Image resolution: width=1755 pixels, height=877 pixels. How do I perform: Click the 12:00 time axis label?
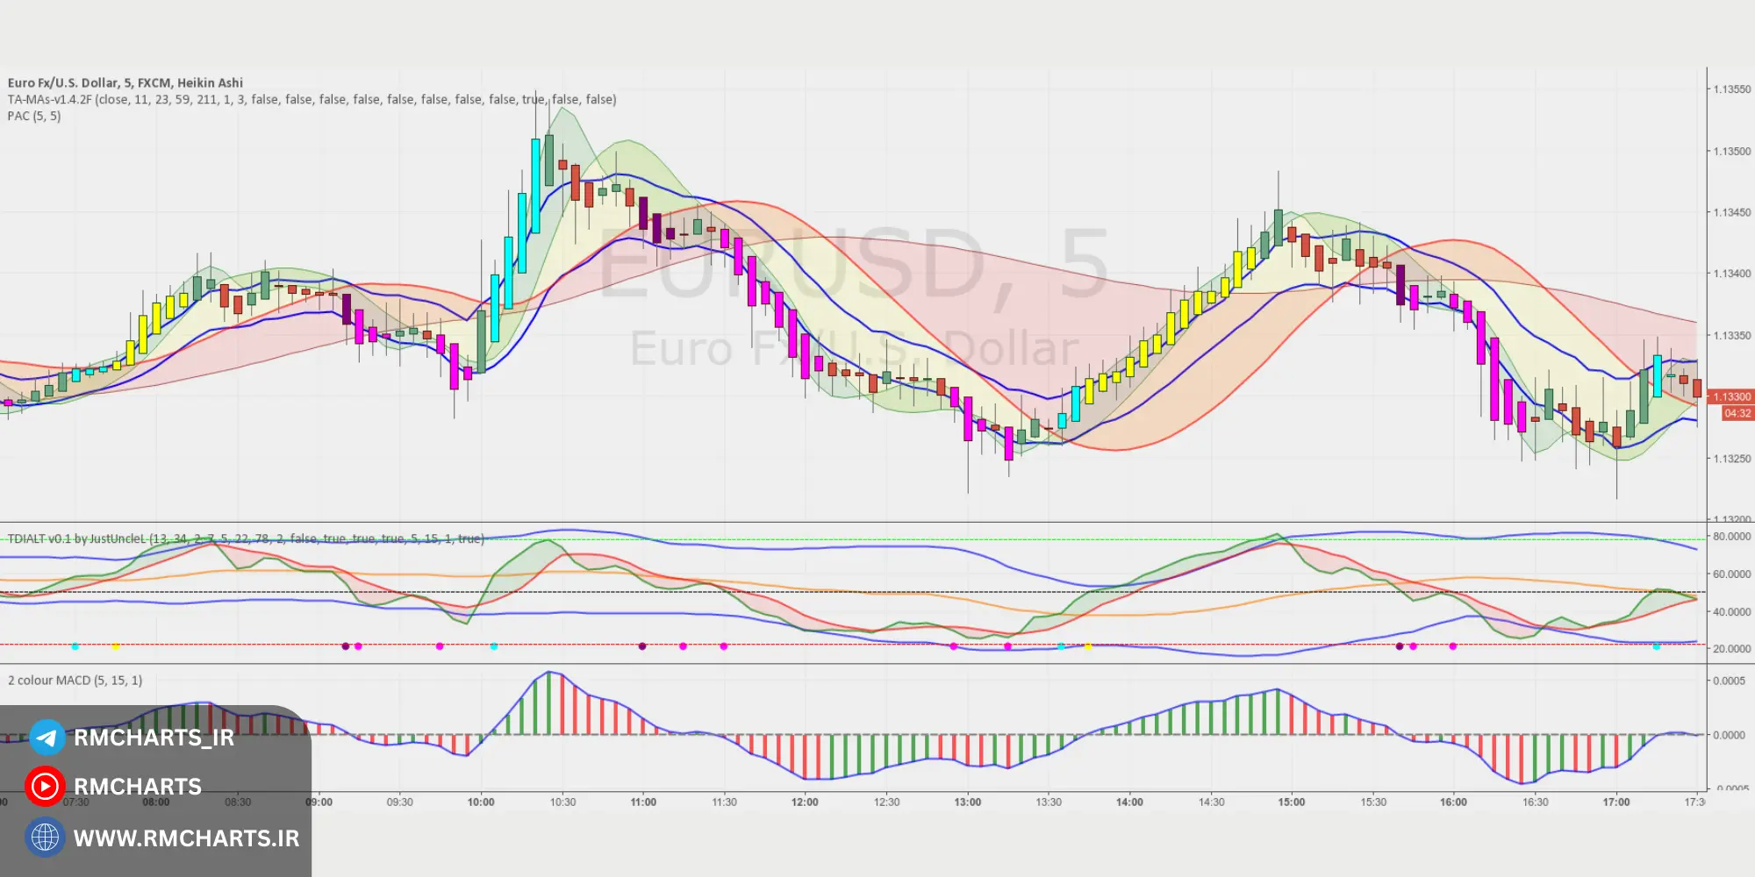(805, 802)
